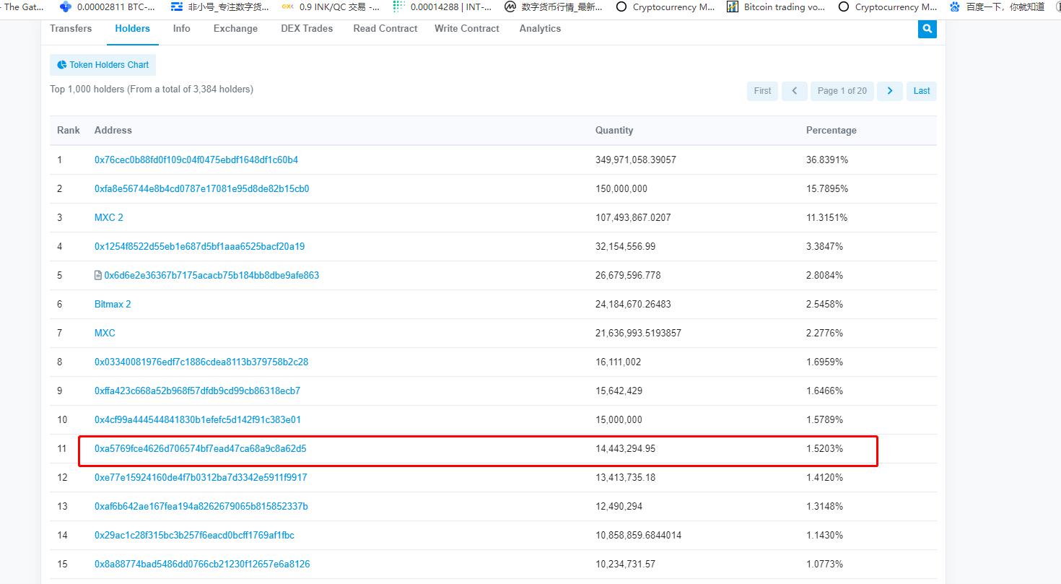
Task: Open the Baidu bookmark with paw icon
Action: [996, 7]
